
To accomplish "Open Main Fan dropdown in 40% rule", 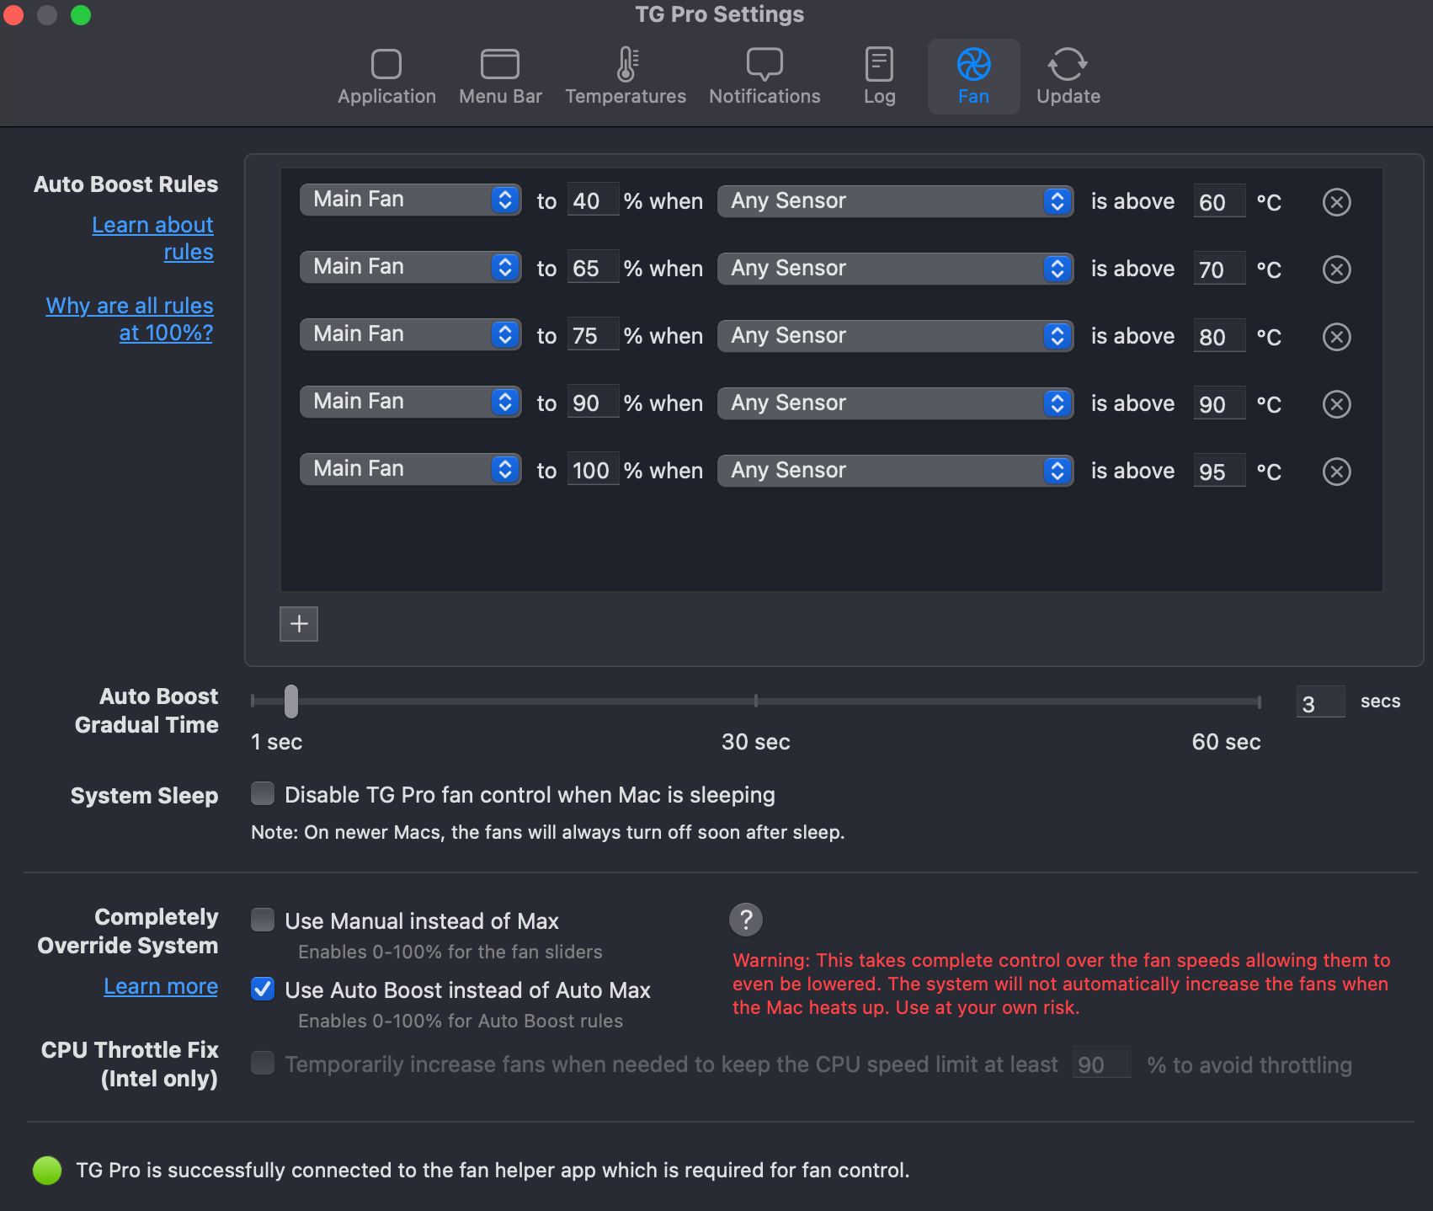I will (x=411, y=200).
